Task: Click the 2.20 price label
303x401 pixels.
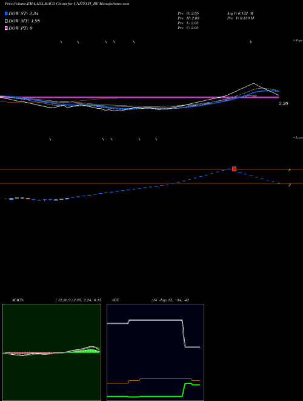Action: click(284, 103)
